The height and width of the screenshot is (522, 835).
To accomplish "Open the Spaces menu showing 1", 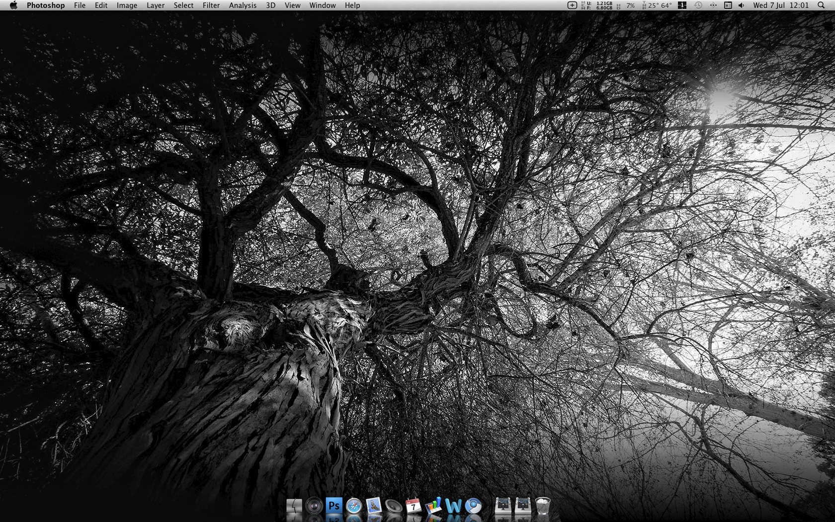I will 682,5.
